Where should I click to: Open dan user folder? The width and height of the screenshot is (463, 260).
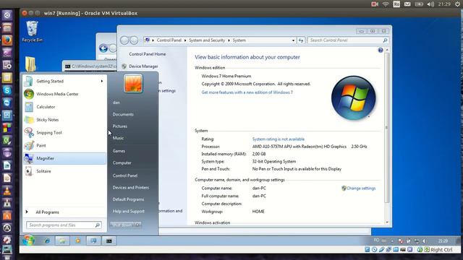[x=116, y=103]
